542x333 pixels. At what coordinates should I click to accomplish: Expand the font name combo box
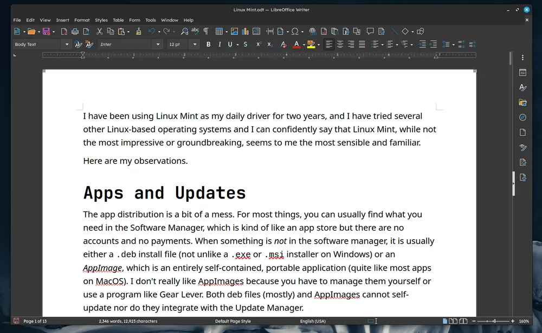158,44
